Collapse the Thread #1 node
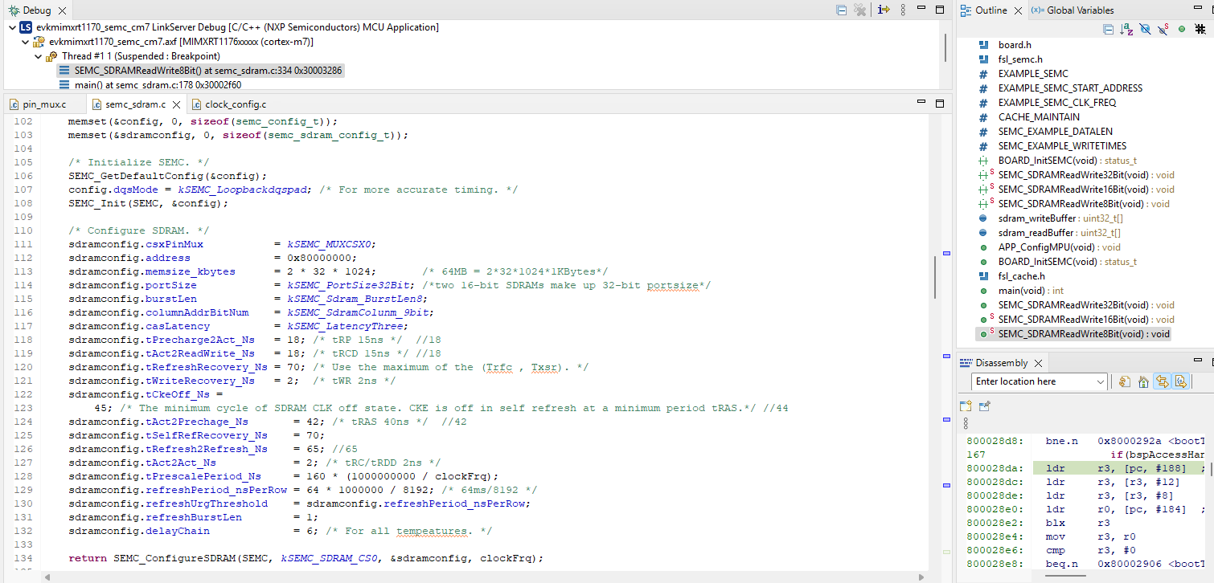The width and height of the screenshot is (1214, 583). (x=39, y=56)
